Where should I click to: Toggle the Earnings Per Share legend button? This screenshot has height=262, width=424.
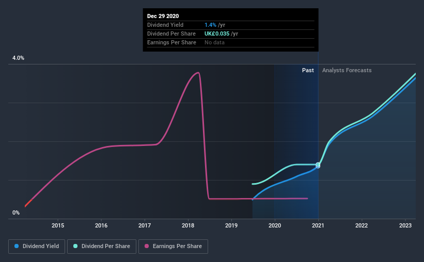pos(173,247)
